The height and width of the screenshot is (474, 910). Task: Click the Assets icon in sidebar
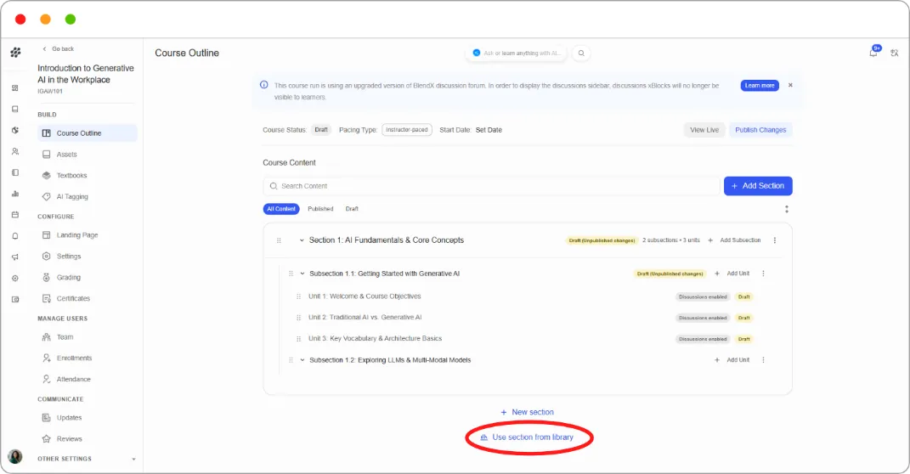tap(47, 155)
